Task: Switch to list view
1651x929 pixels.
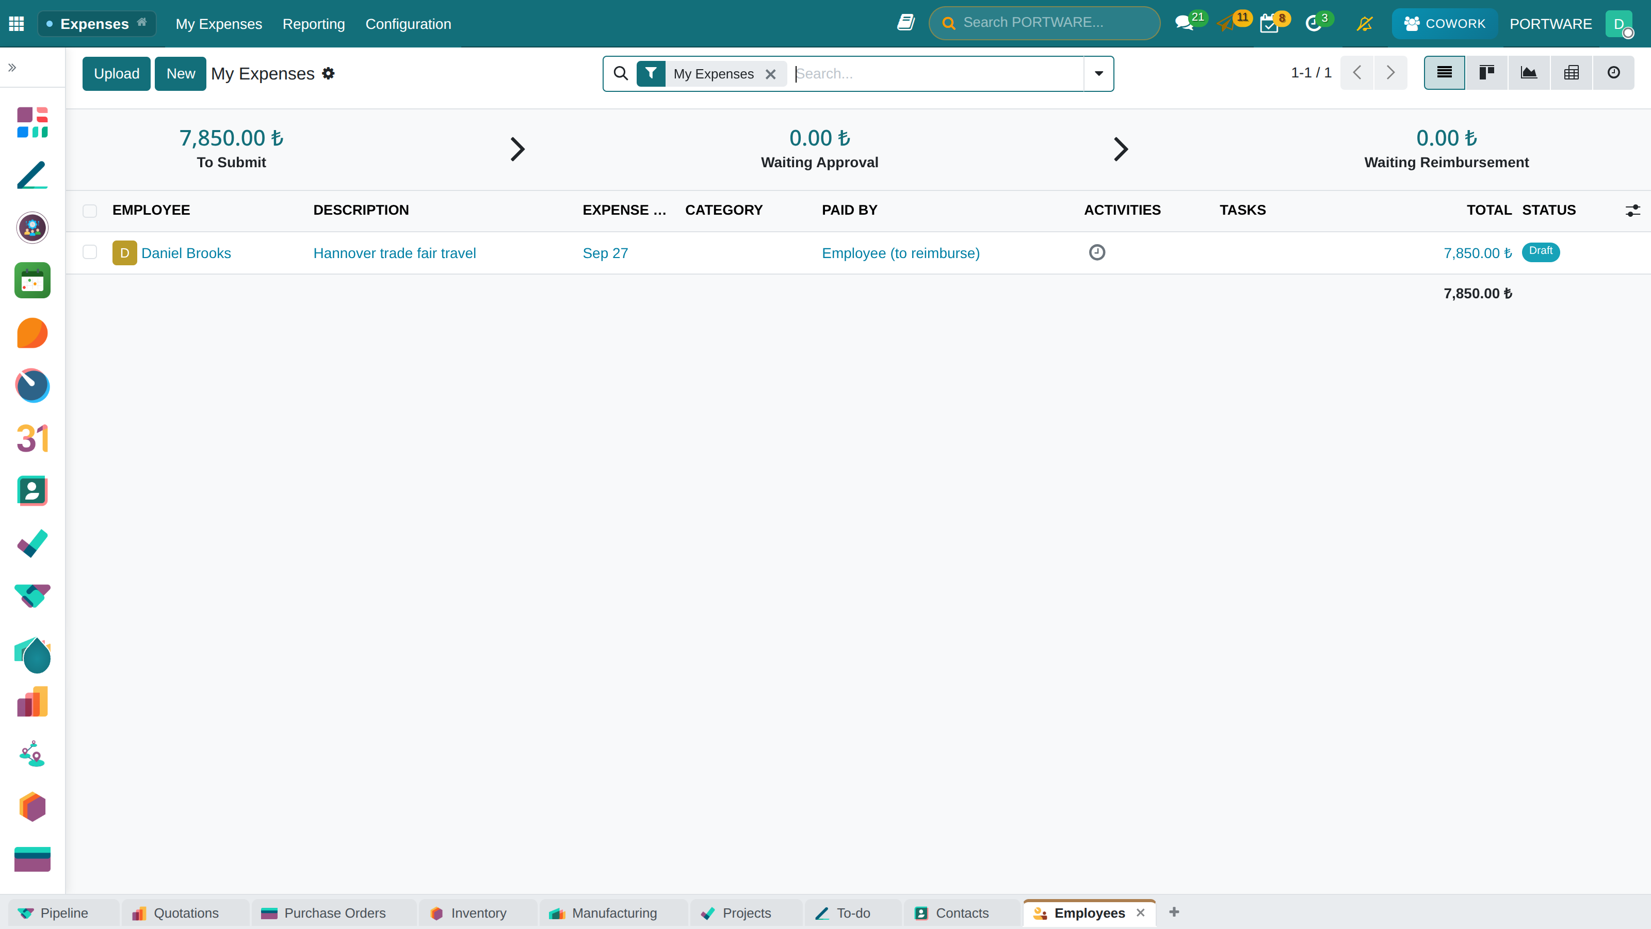Action: 1445,72
